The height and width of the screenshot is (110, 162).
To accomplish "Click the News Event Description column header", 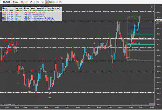I will point(42,8).
